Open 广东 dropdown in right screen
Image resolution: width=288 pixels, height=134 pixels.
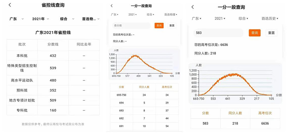point(197,18)
